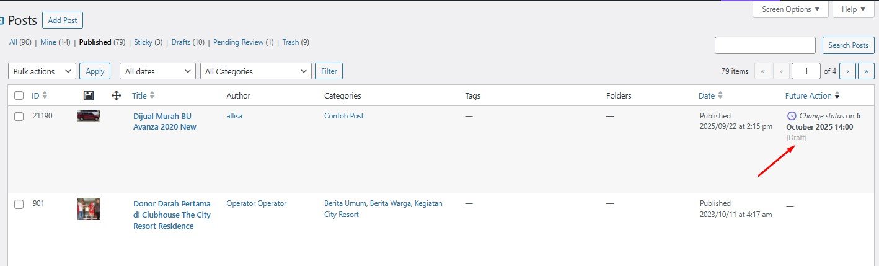The image size is (879, 266).
Task: Jump to the last page arrow
Action: click(x=866, y=71)
